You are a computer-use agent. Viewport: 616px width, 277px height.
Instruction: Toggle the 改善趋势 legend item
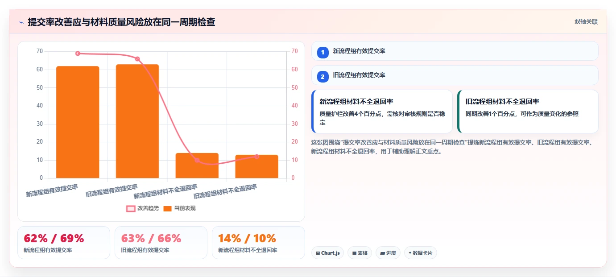[143, 208]
